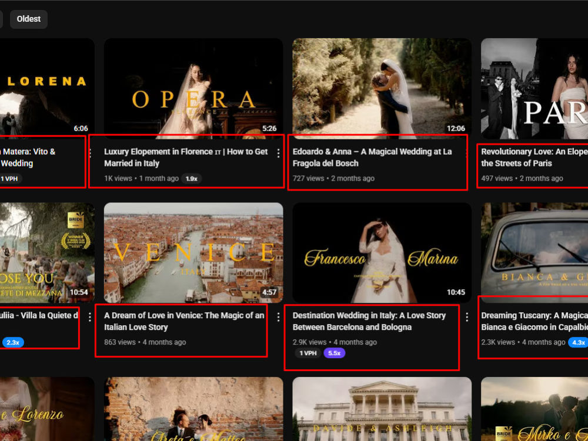Open Dreaming Tuscany video title

(x=534, y=321)
